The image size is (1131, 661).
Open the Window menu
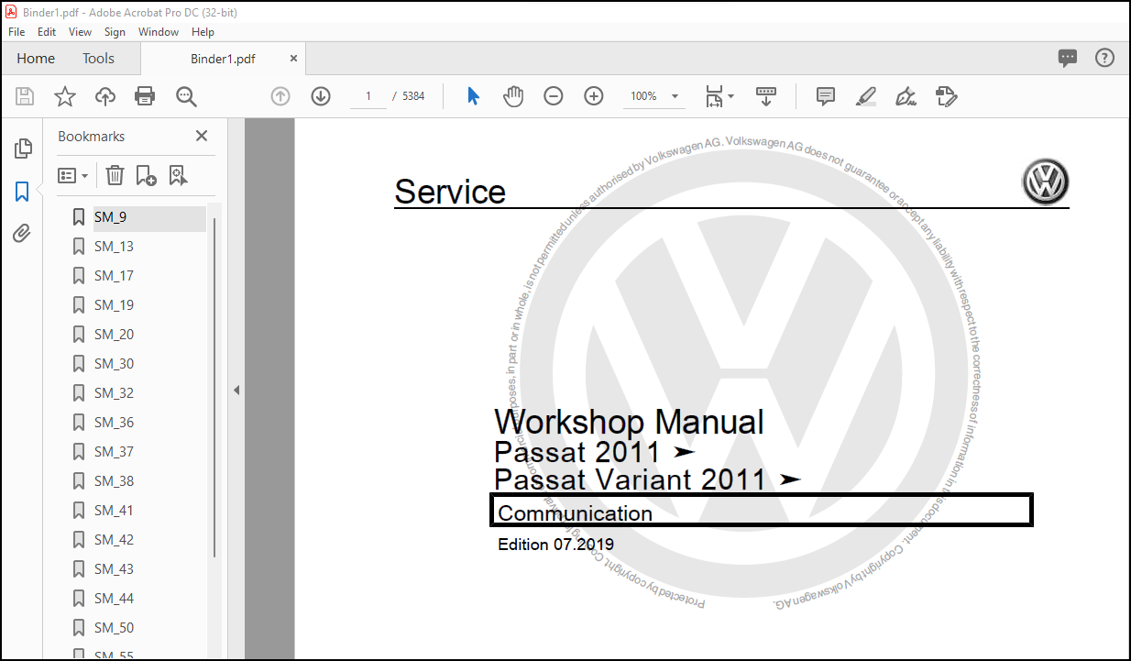(159, 31)
